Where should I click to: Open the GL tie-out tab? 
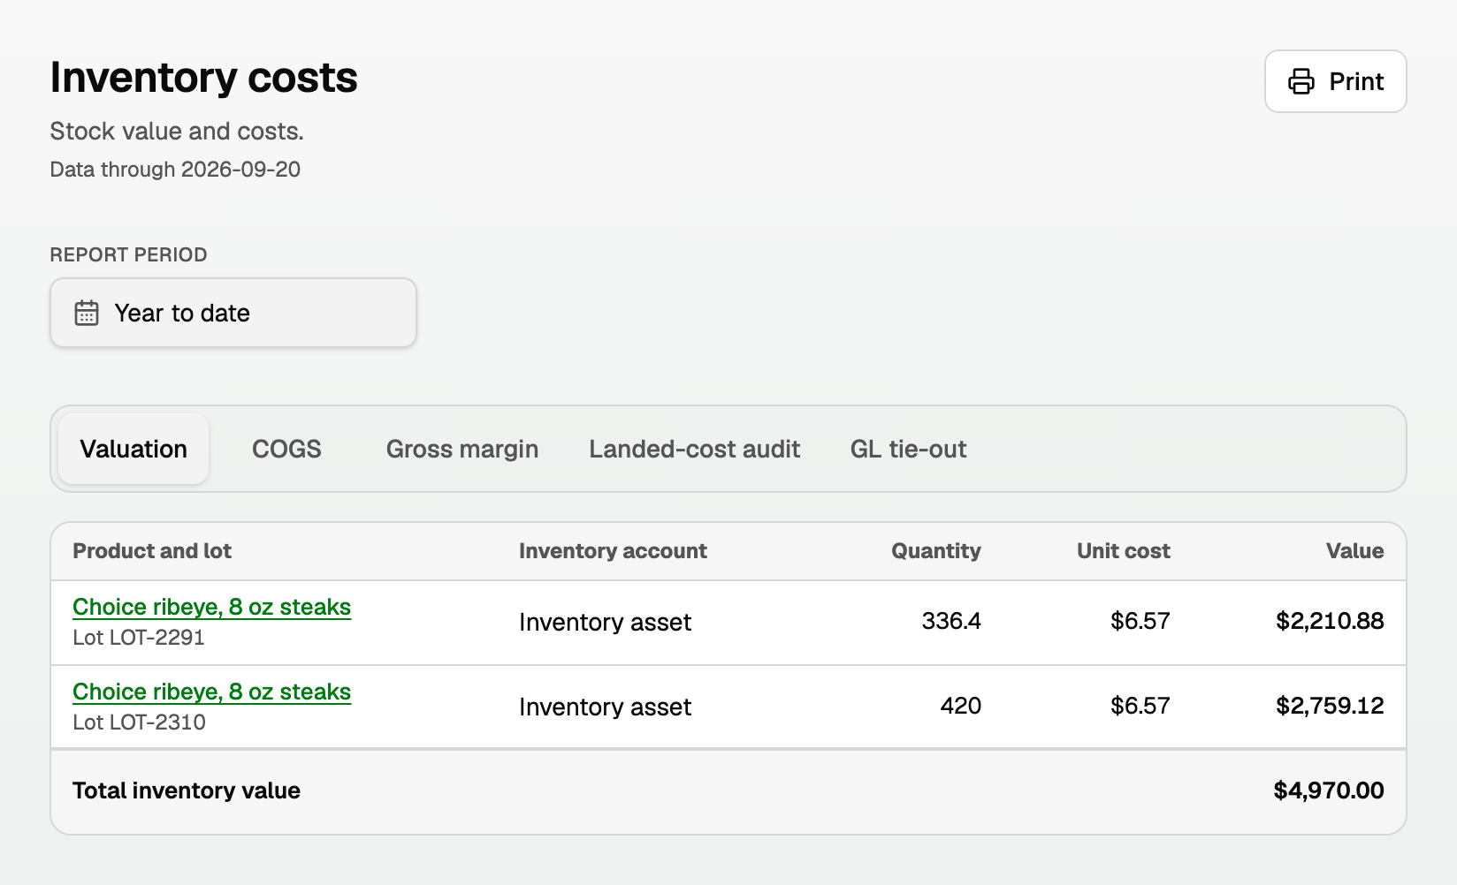[908, 449]
